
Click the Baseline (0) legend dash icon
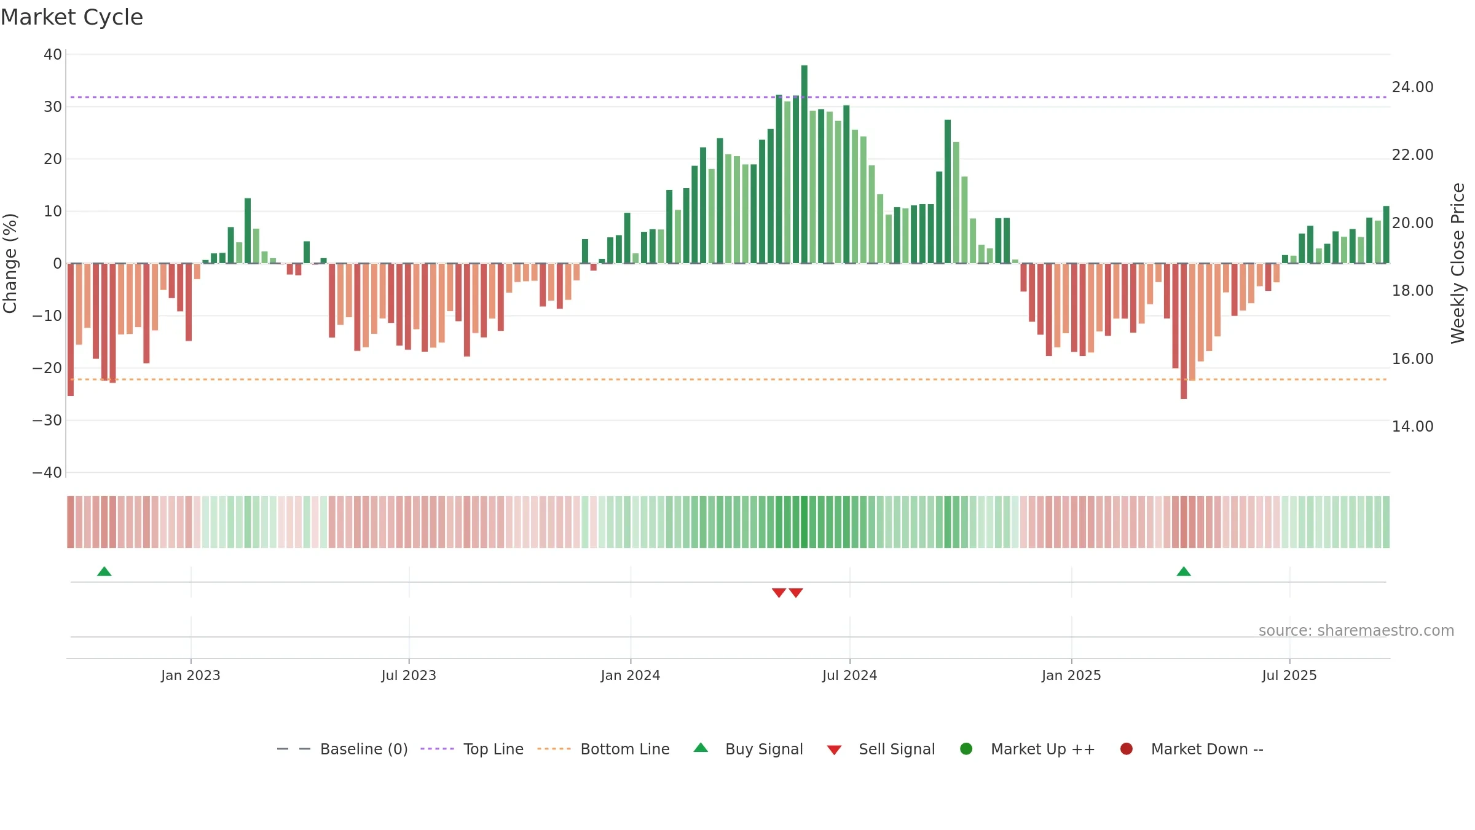pyautogui.click(x=294, y=749)
